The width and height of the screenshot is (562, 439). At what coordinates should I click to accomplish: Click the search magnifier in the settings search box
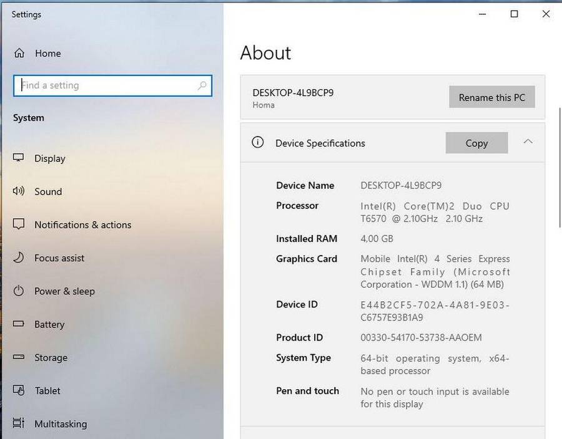pos(201,85)
